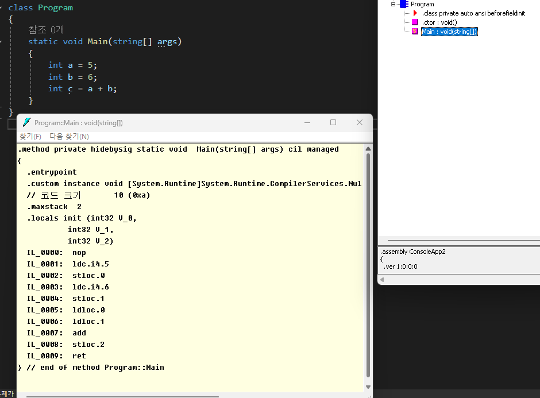Viewport: 540px width, 398px height.
Task: Click the class Program declaration in editor
Action: point(41,7)
